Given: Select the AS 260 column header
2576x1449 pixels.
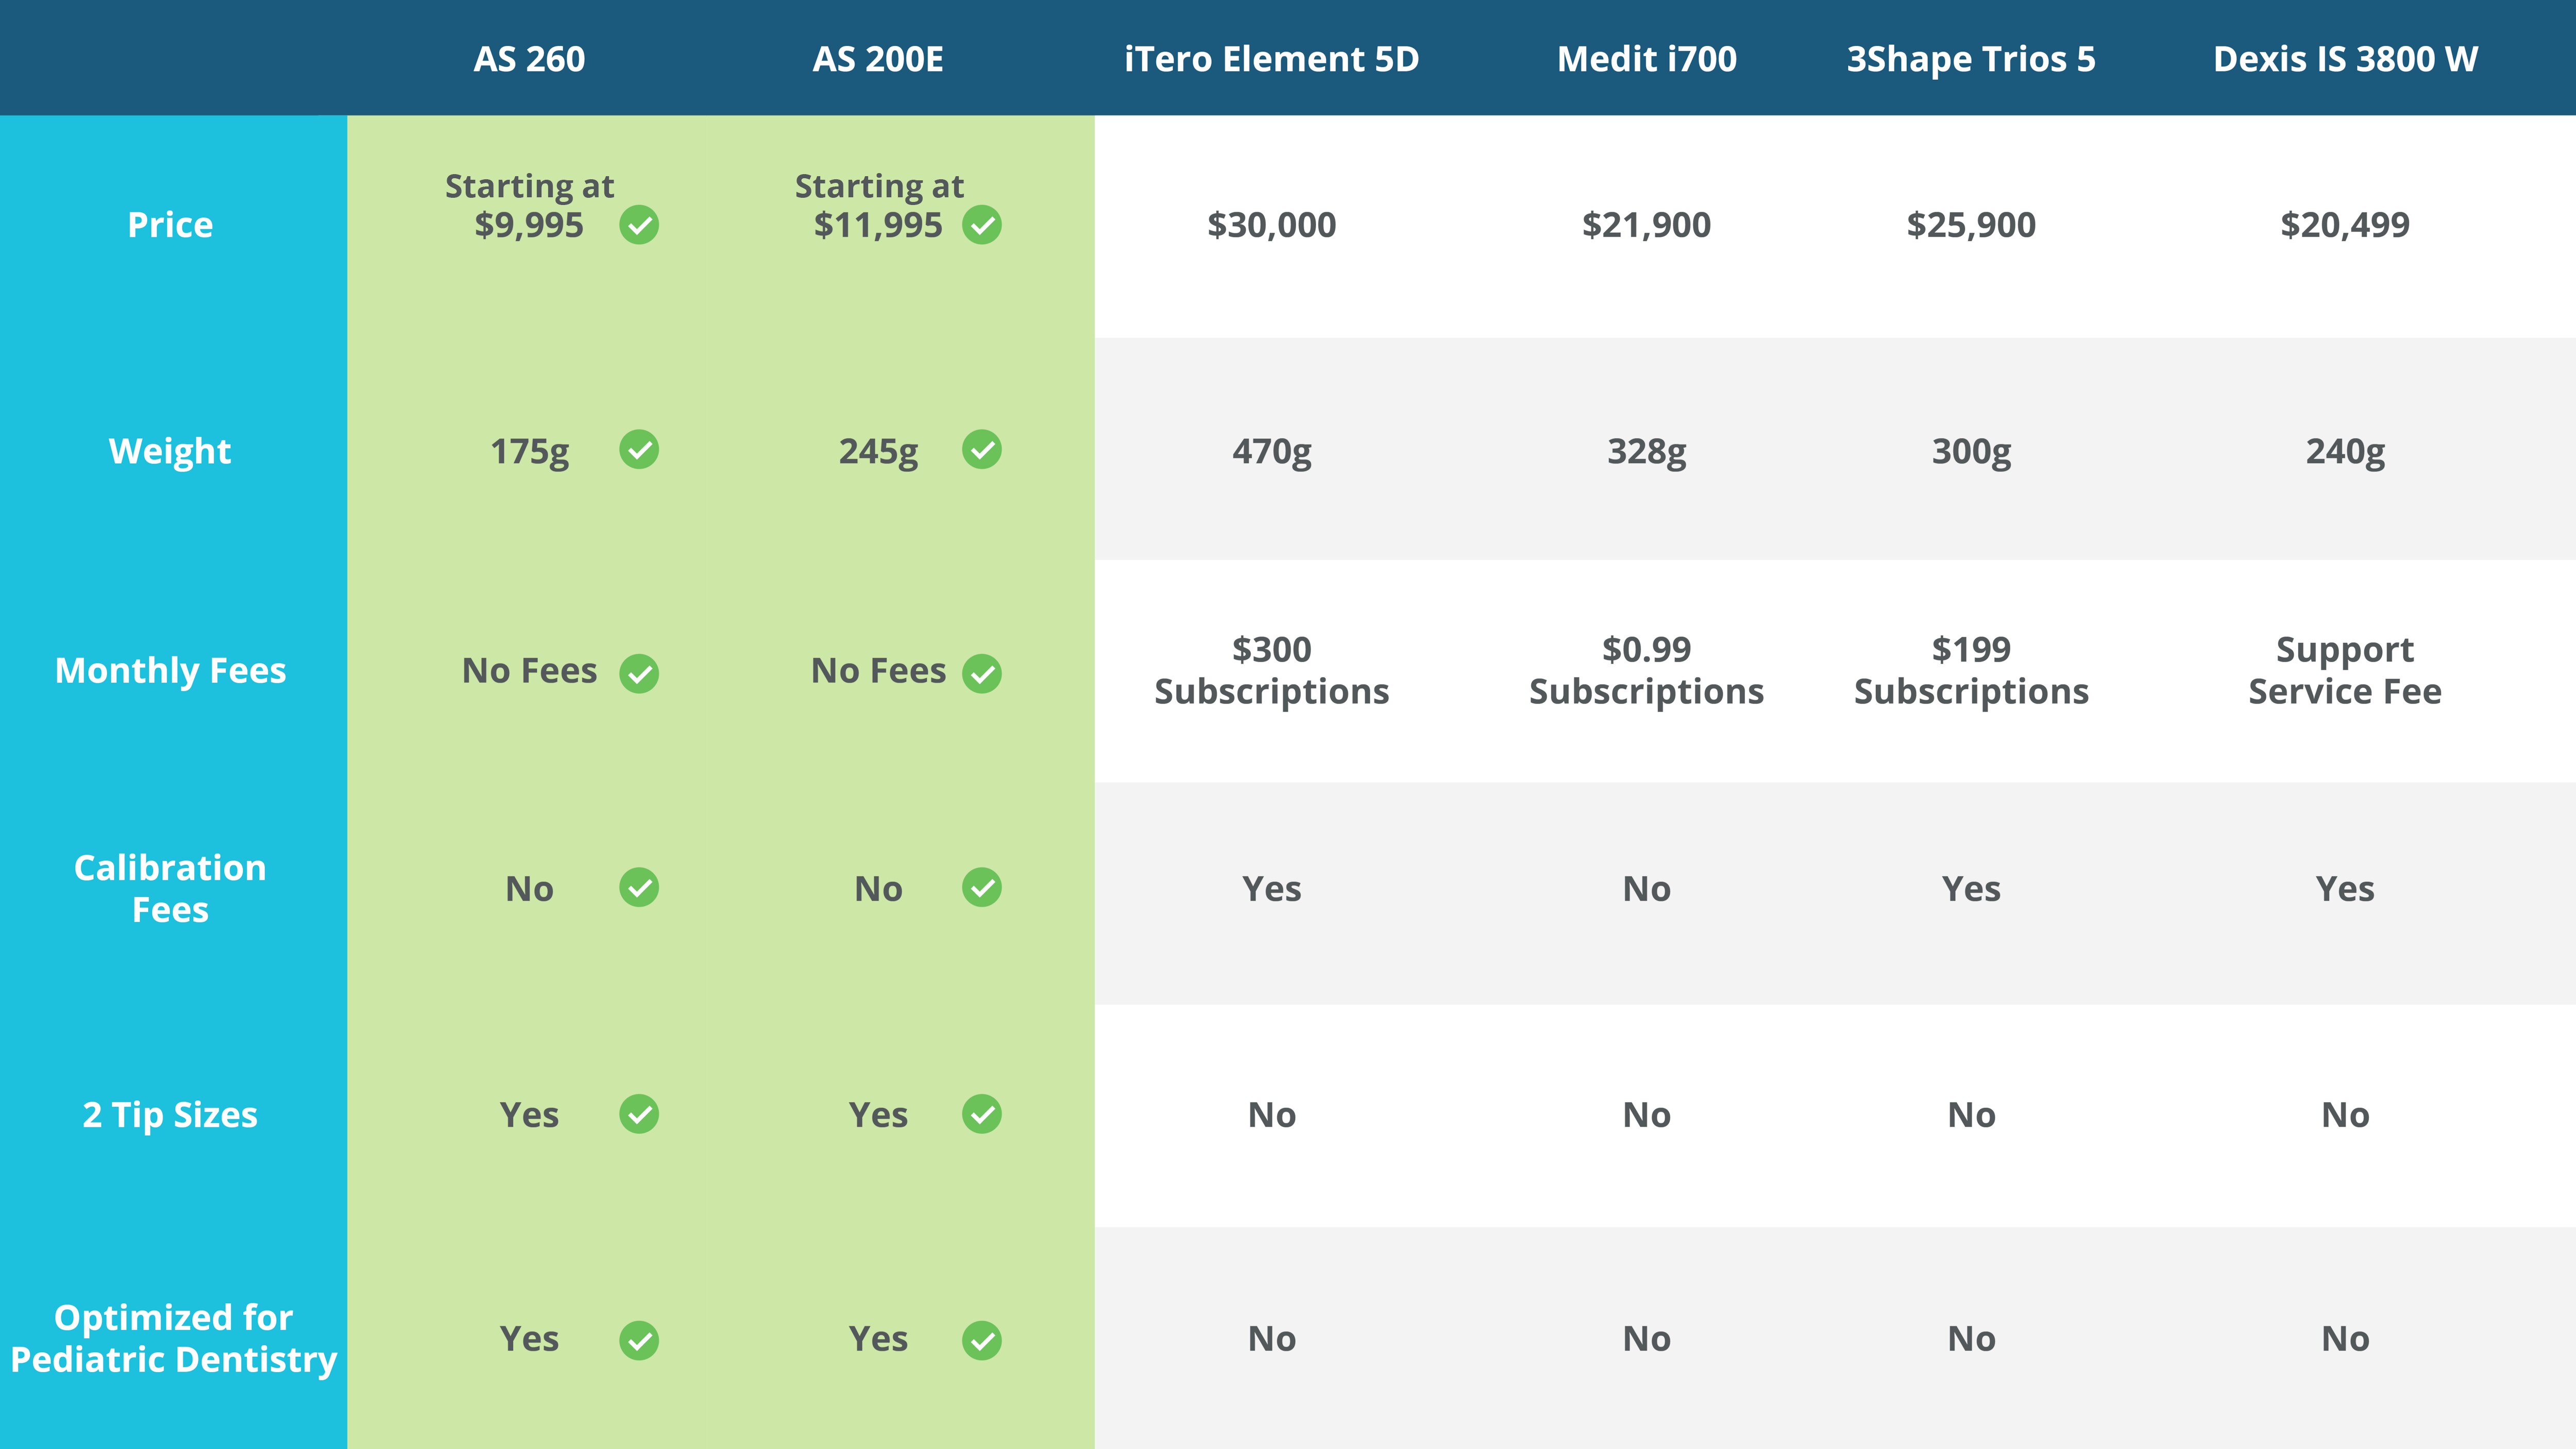Looking at the screenshot, I should point(529,59).
